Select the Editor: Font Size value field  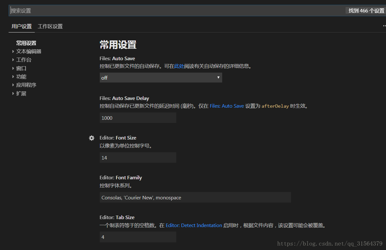click(138, 157)
